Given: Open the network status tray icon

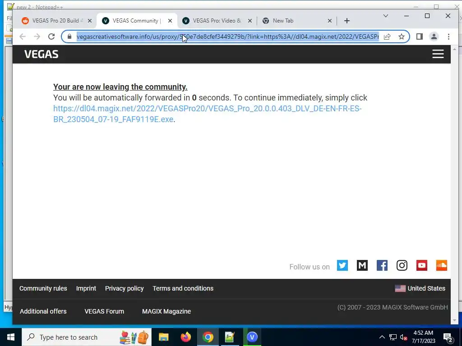Looking at the screenshot, I should (x=393, y=337).
